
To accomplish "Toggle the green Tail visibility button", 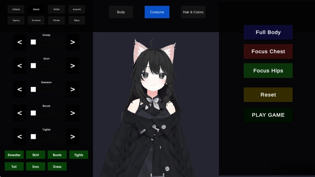I will [14, 166].
